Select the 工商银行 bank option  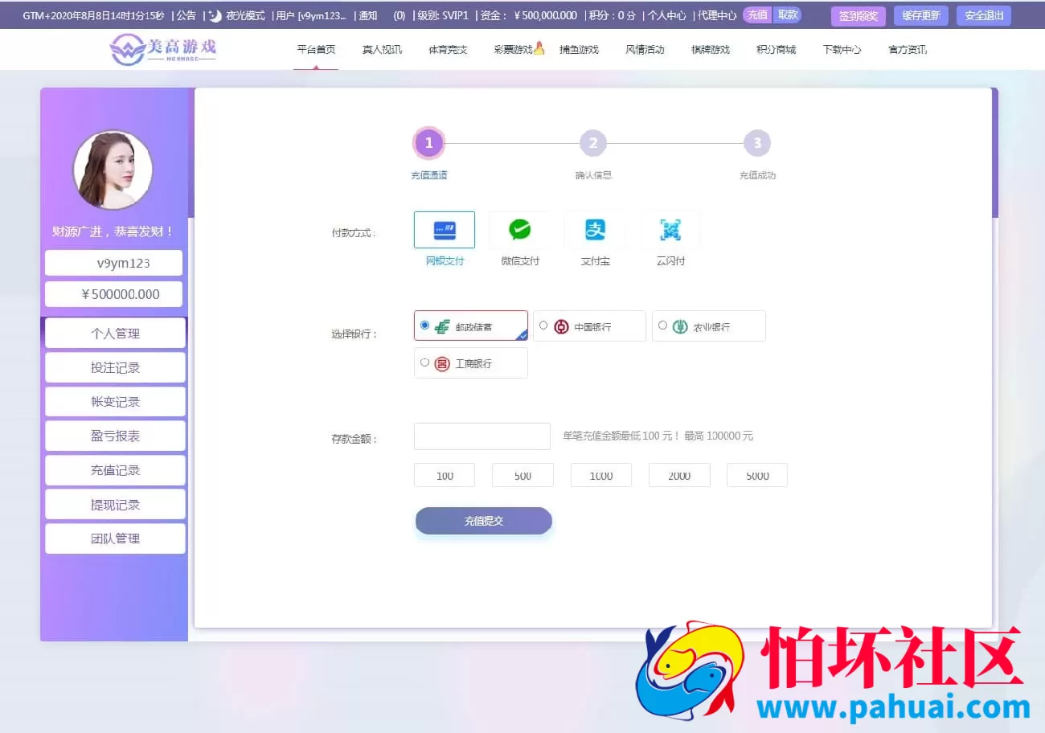(424, 362)
